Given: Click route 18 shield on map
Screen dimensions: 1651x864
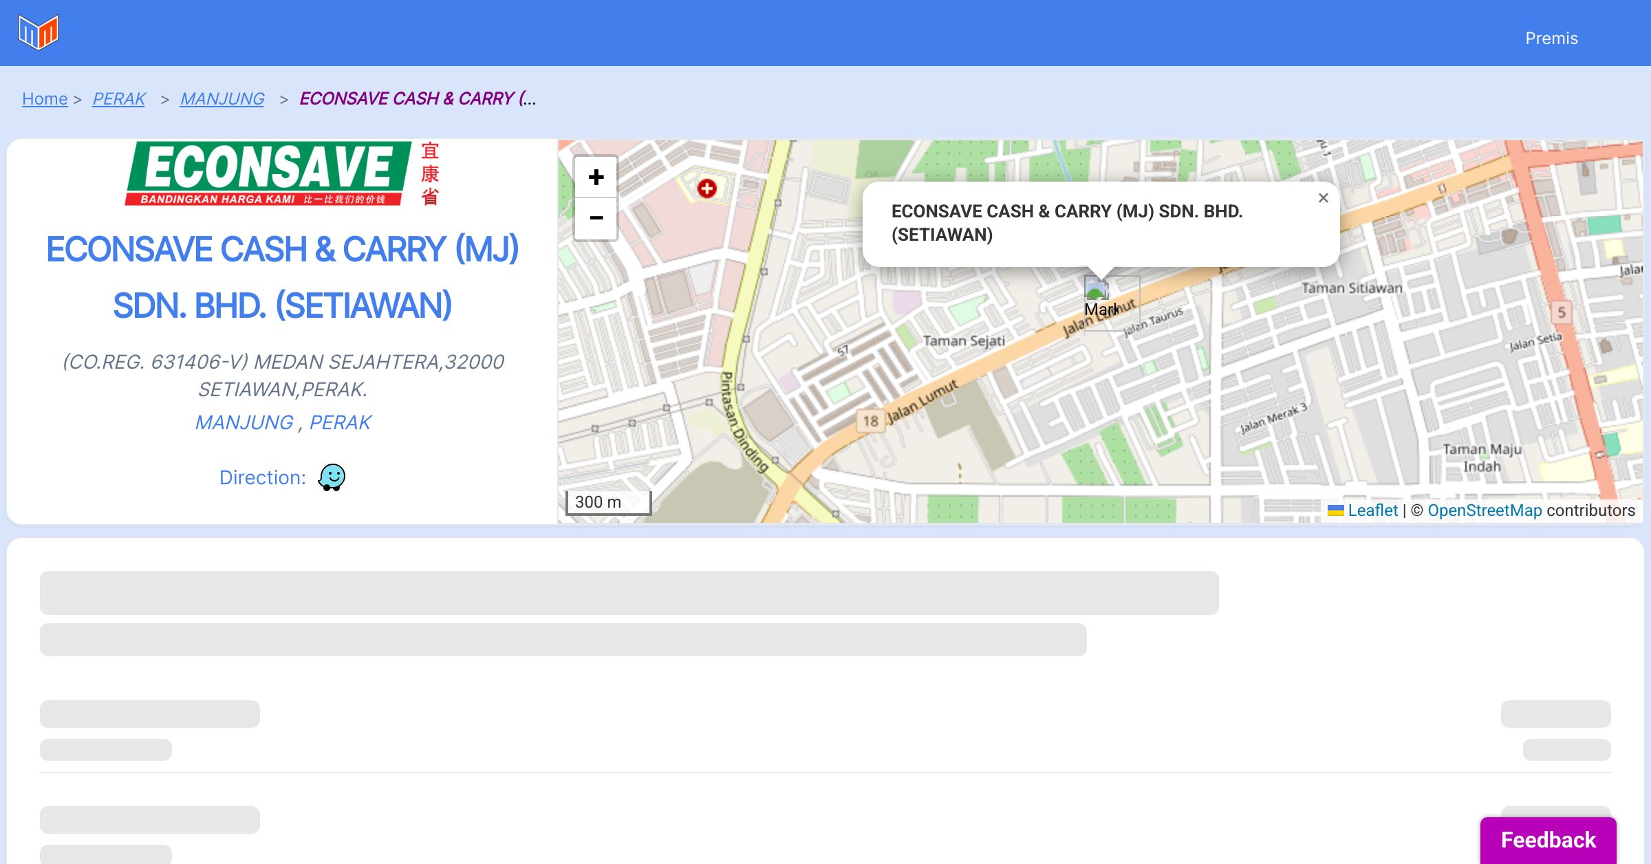Looking at the screenshot, I should coord(870,421).
